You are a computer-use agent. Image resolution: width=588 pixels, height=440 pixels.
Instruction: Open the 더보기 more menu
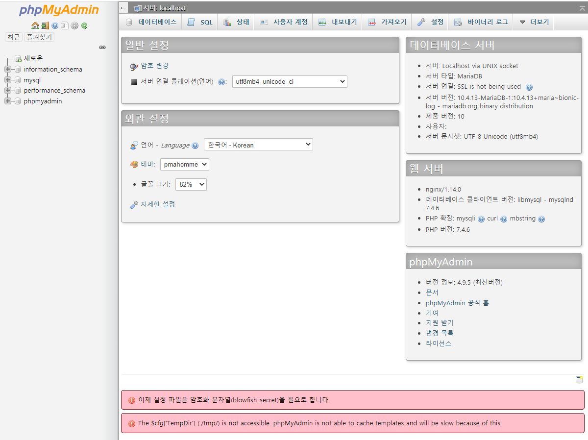point(534,22)
